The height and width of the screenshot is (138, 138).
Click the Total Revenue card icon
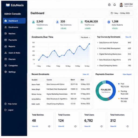pyautogui.click(x=82, y=22)
